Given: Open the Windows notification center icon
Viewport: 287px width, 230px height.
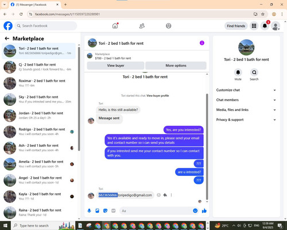Looking at the screenshot, I should (280, 225).
